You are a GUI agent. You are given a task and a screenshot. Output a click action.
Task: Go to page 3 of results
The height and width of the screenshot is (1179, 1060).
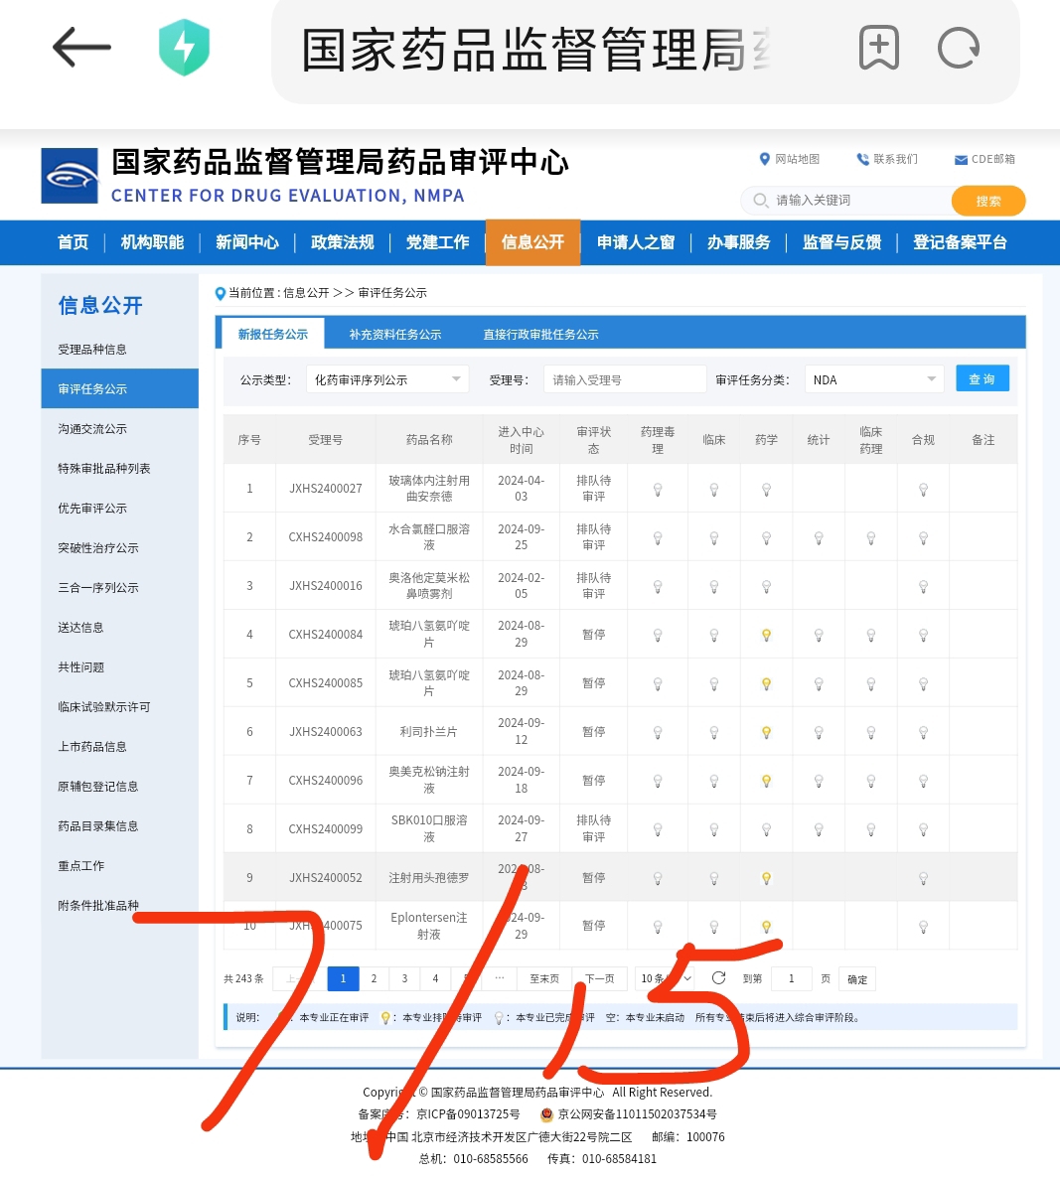click(404, 978)
